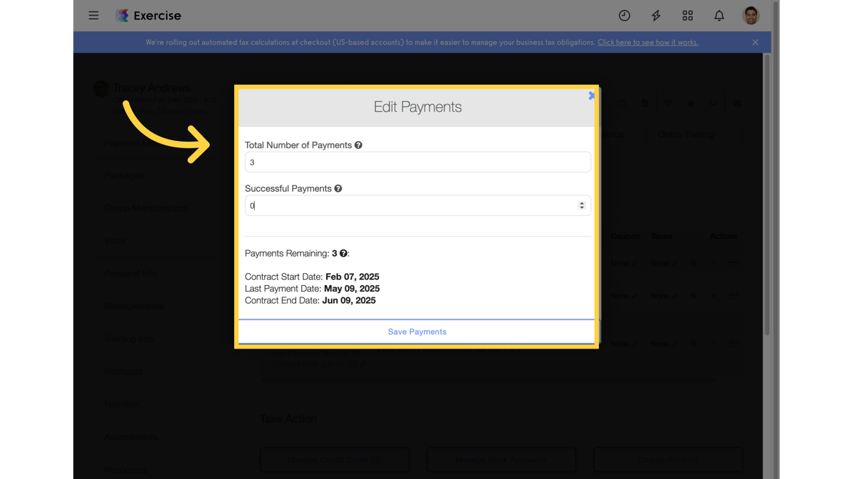The width and height of the screenshot is (853, 479).
Task: Follow the banner link to see how it works
Action: pyautogui.click(x=648, y=42)
